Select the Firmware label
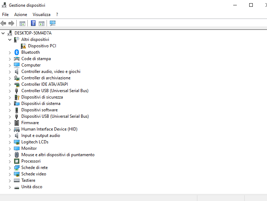The width and height of the screenshot is (267, 201). tap(30, 123)
